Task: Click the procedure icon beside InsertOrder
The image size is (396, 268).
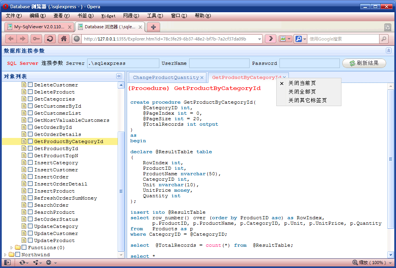Action: pyautogui.click(x=24, y=177)
